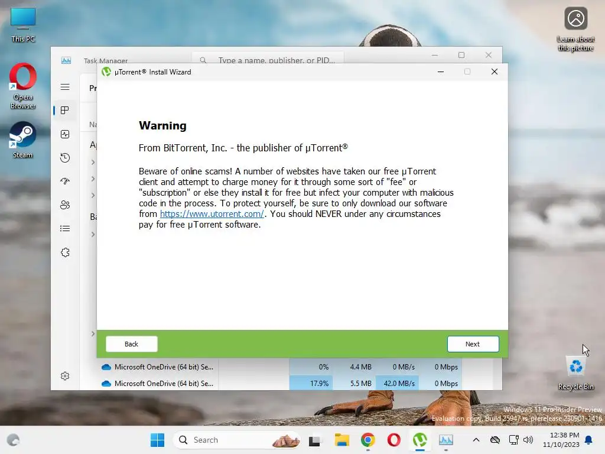Open Google Chrome from taskbar
The width and height of the screenshot is (605, 454).
(367, 440)
